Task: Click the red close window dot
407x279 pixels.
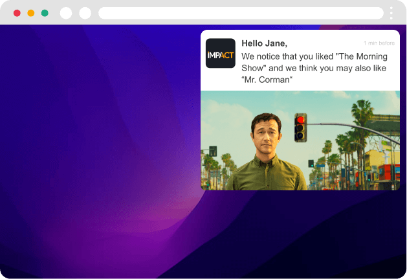Action: click(17, 13)
